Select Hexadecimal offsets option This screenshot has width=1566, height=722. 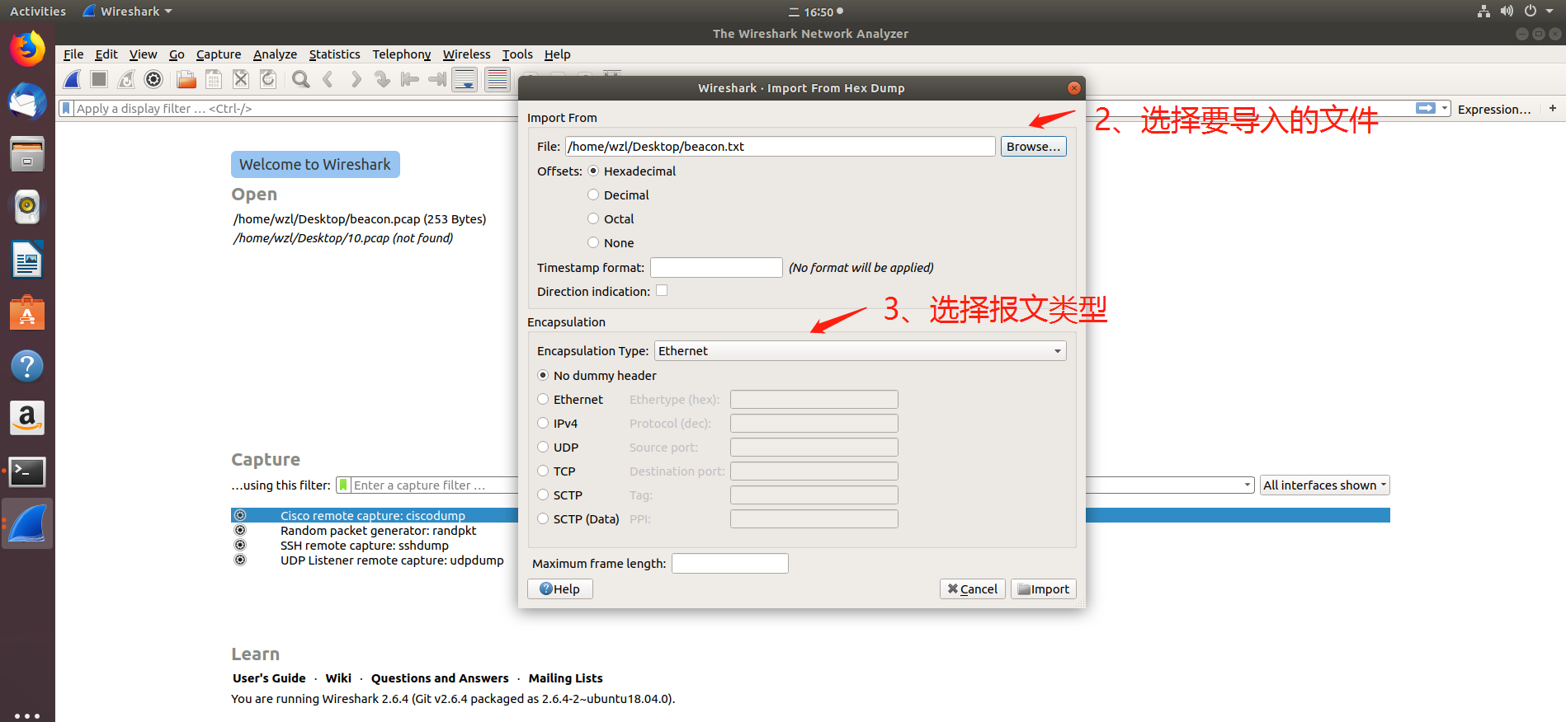coord(593,171)
